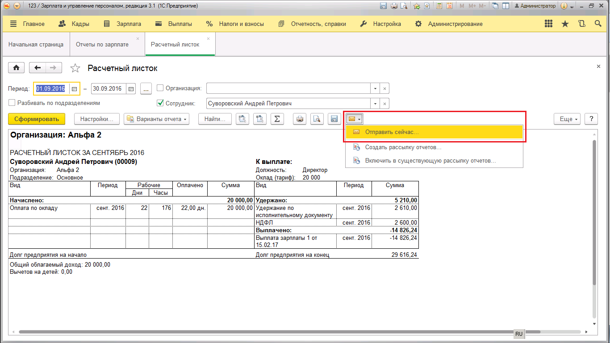Enable Разбивать по подразделениям checkbox
Screen dimensions: 610x343
click(x=12, y=103)
